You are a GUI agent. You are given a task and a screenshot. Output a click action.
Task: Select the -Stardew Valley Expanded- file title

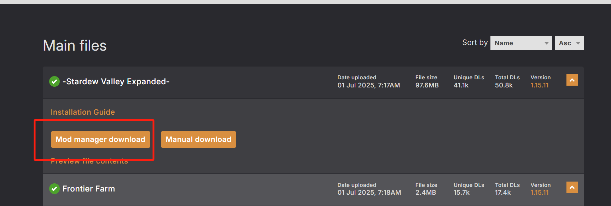pyautogui.click(x=116, y=81)
